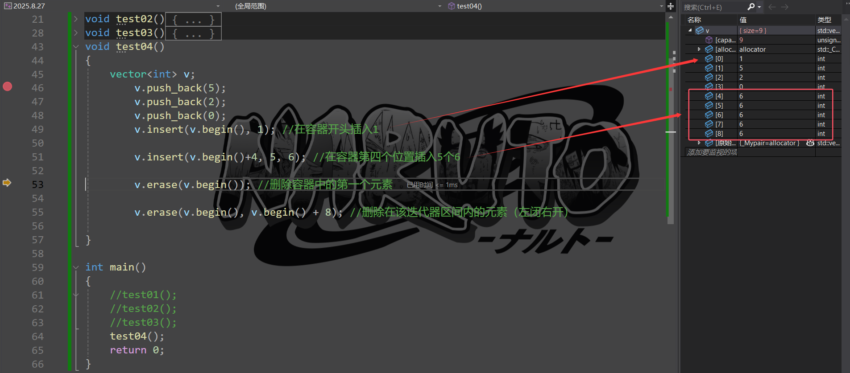Click the yellow current-statement arrow on line 53
This screenshot has height=373, width=850.
click(x=7, y=183)
